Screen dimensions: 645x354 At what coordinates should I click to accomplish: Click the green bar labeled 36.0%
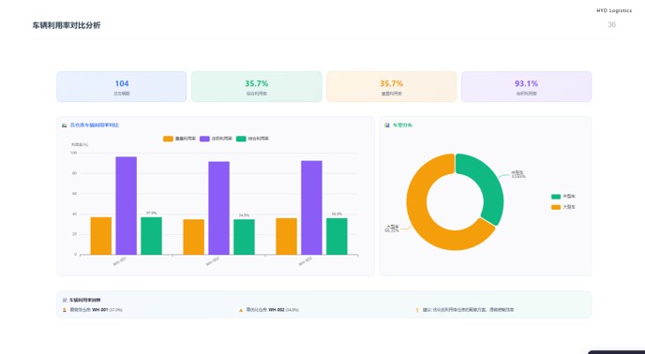click(x=337, y=236)
